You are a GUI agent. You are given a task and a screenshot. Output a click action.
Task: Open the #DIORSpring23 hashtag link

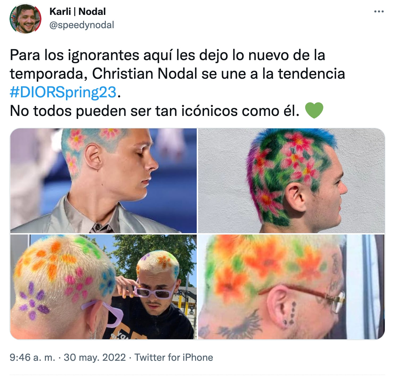click(63, 92)
